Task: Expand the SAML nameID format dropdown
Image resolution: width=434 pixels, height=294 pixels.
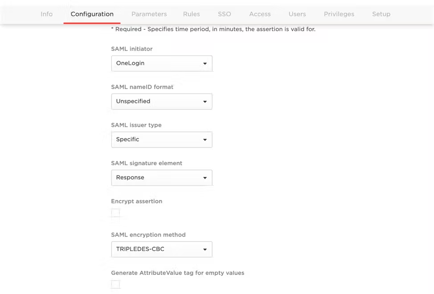Action: [162, 102]
